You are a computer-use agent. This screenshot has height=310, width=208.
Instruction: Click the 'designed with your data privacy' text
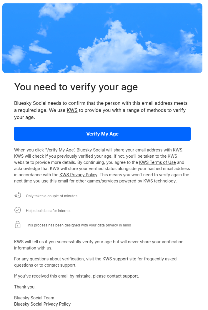(78, 225)
